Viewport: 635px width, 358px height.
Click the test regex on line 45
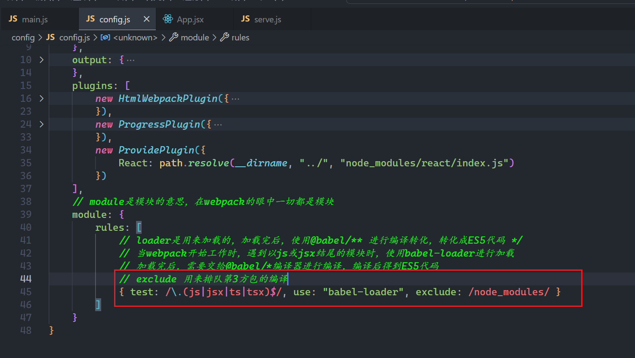pos(223,292)
